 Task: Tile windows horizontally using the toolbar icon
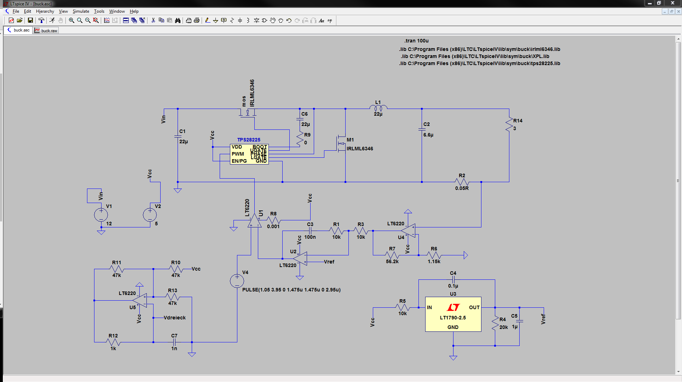pos(126,21)
